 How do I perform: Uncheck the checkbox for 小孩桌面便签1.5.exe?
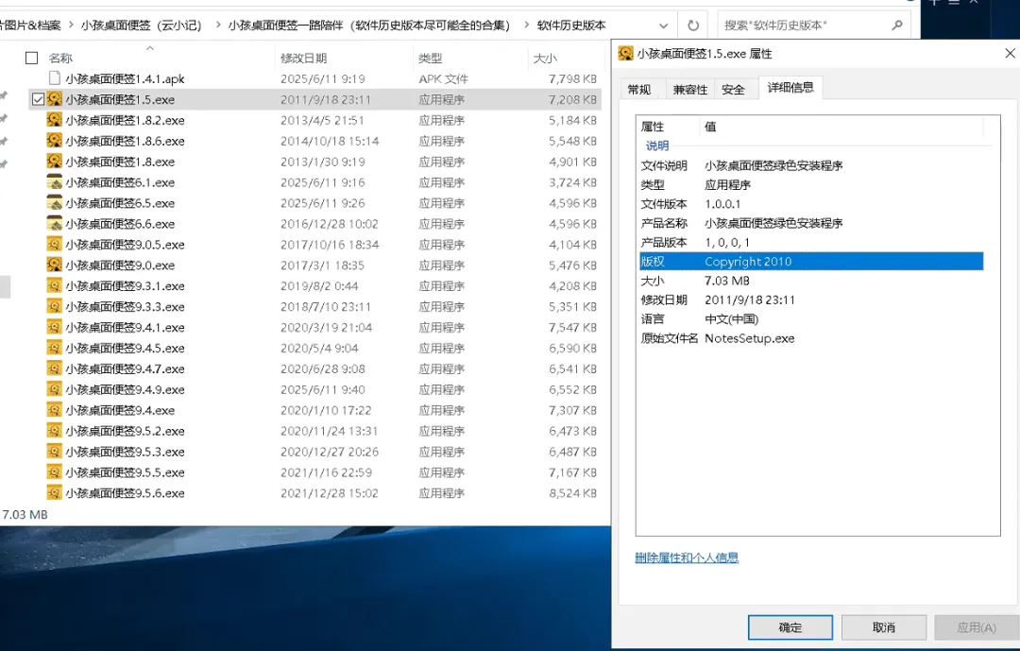point(38,99)
